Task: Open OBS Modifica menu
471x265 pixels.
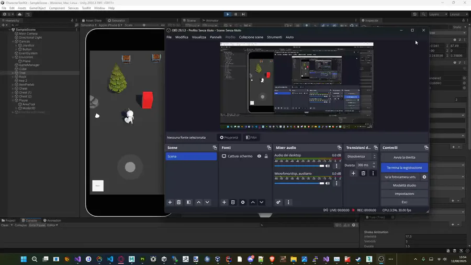Action: click(x=182, y=37)
